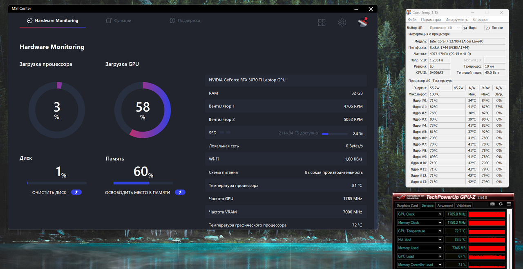This screenshot has width=523, height=269.
Task: Open the Graphics Card tab in GPU-Z
Action: pyautogui.click(x=407, y=206)
